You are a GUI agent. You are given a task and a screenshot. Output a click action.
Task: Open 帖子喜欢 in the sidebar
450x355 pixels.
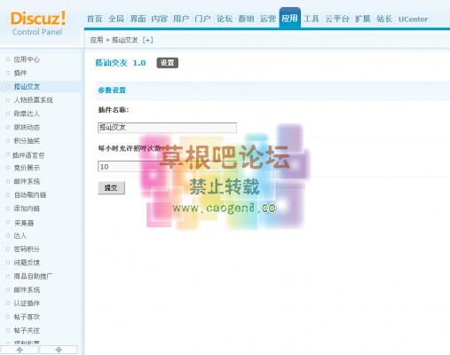[x=27, y=317]
